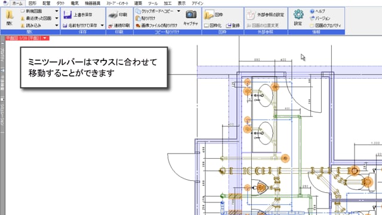This screenshot has height=215, width=382.
Task: Switch to the スリーブ・インサート tab
Action: [x=117, y=4]
